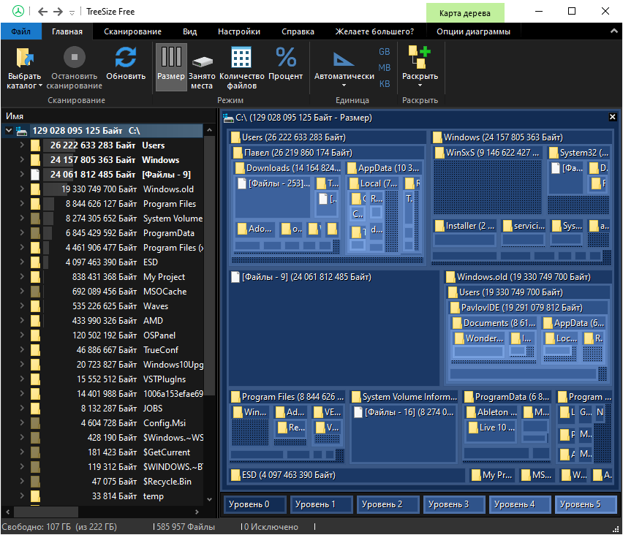Click the Forward arrow in title bar
Image resolution: width=623 pixels, height=535 pixels.
(x=58, y=12)
